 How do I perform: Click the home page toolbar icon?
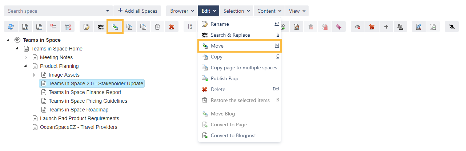[x=297, y=27]
